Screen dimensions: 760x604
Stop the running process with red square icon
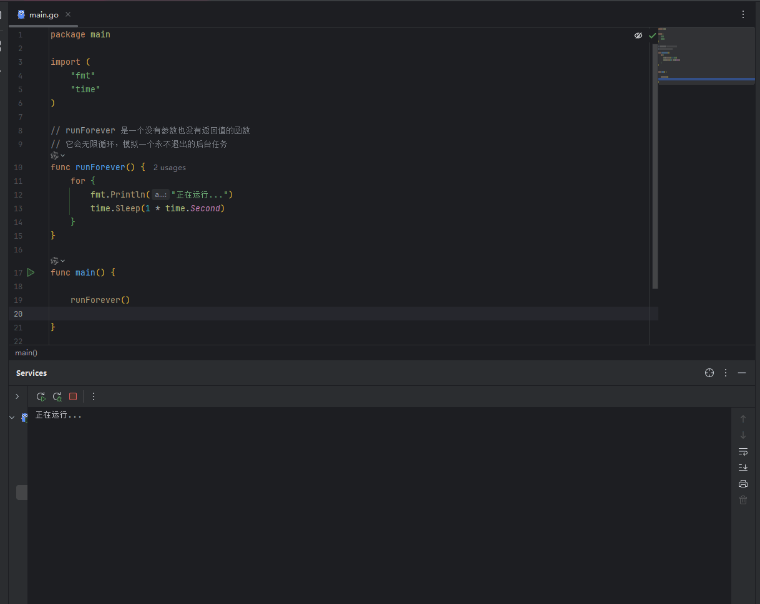[73, 396]
